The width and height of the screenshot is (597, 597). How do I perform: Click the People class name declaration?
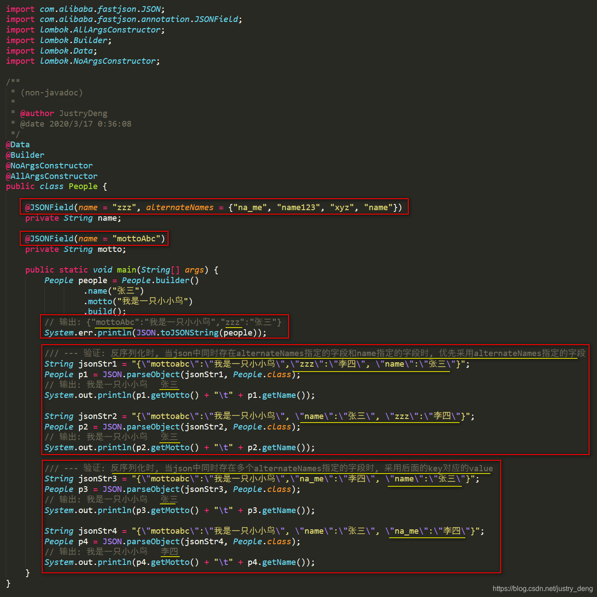coord(83,186)
